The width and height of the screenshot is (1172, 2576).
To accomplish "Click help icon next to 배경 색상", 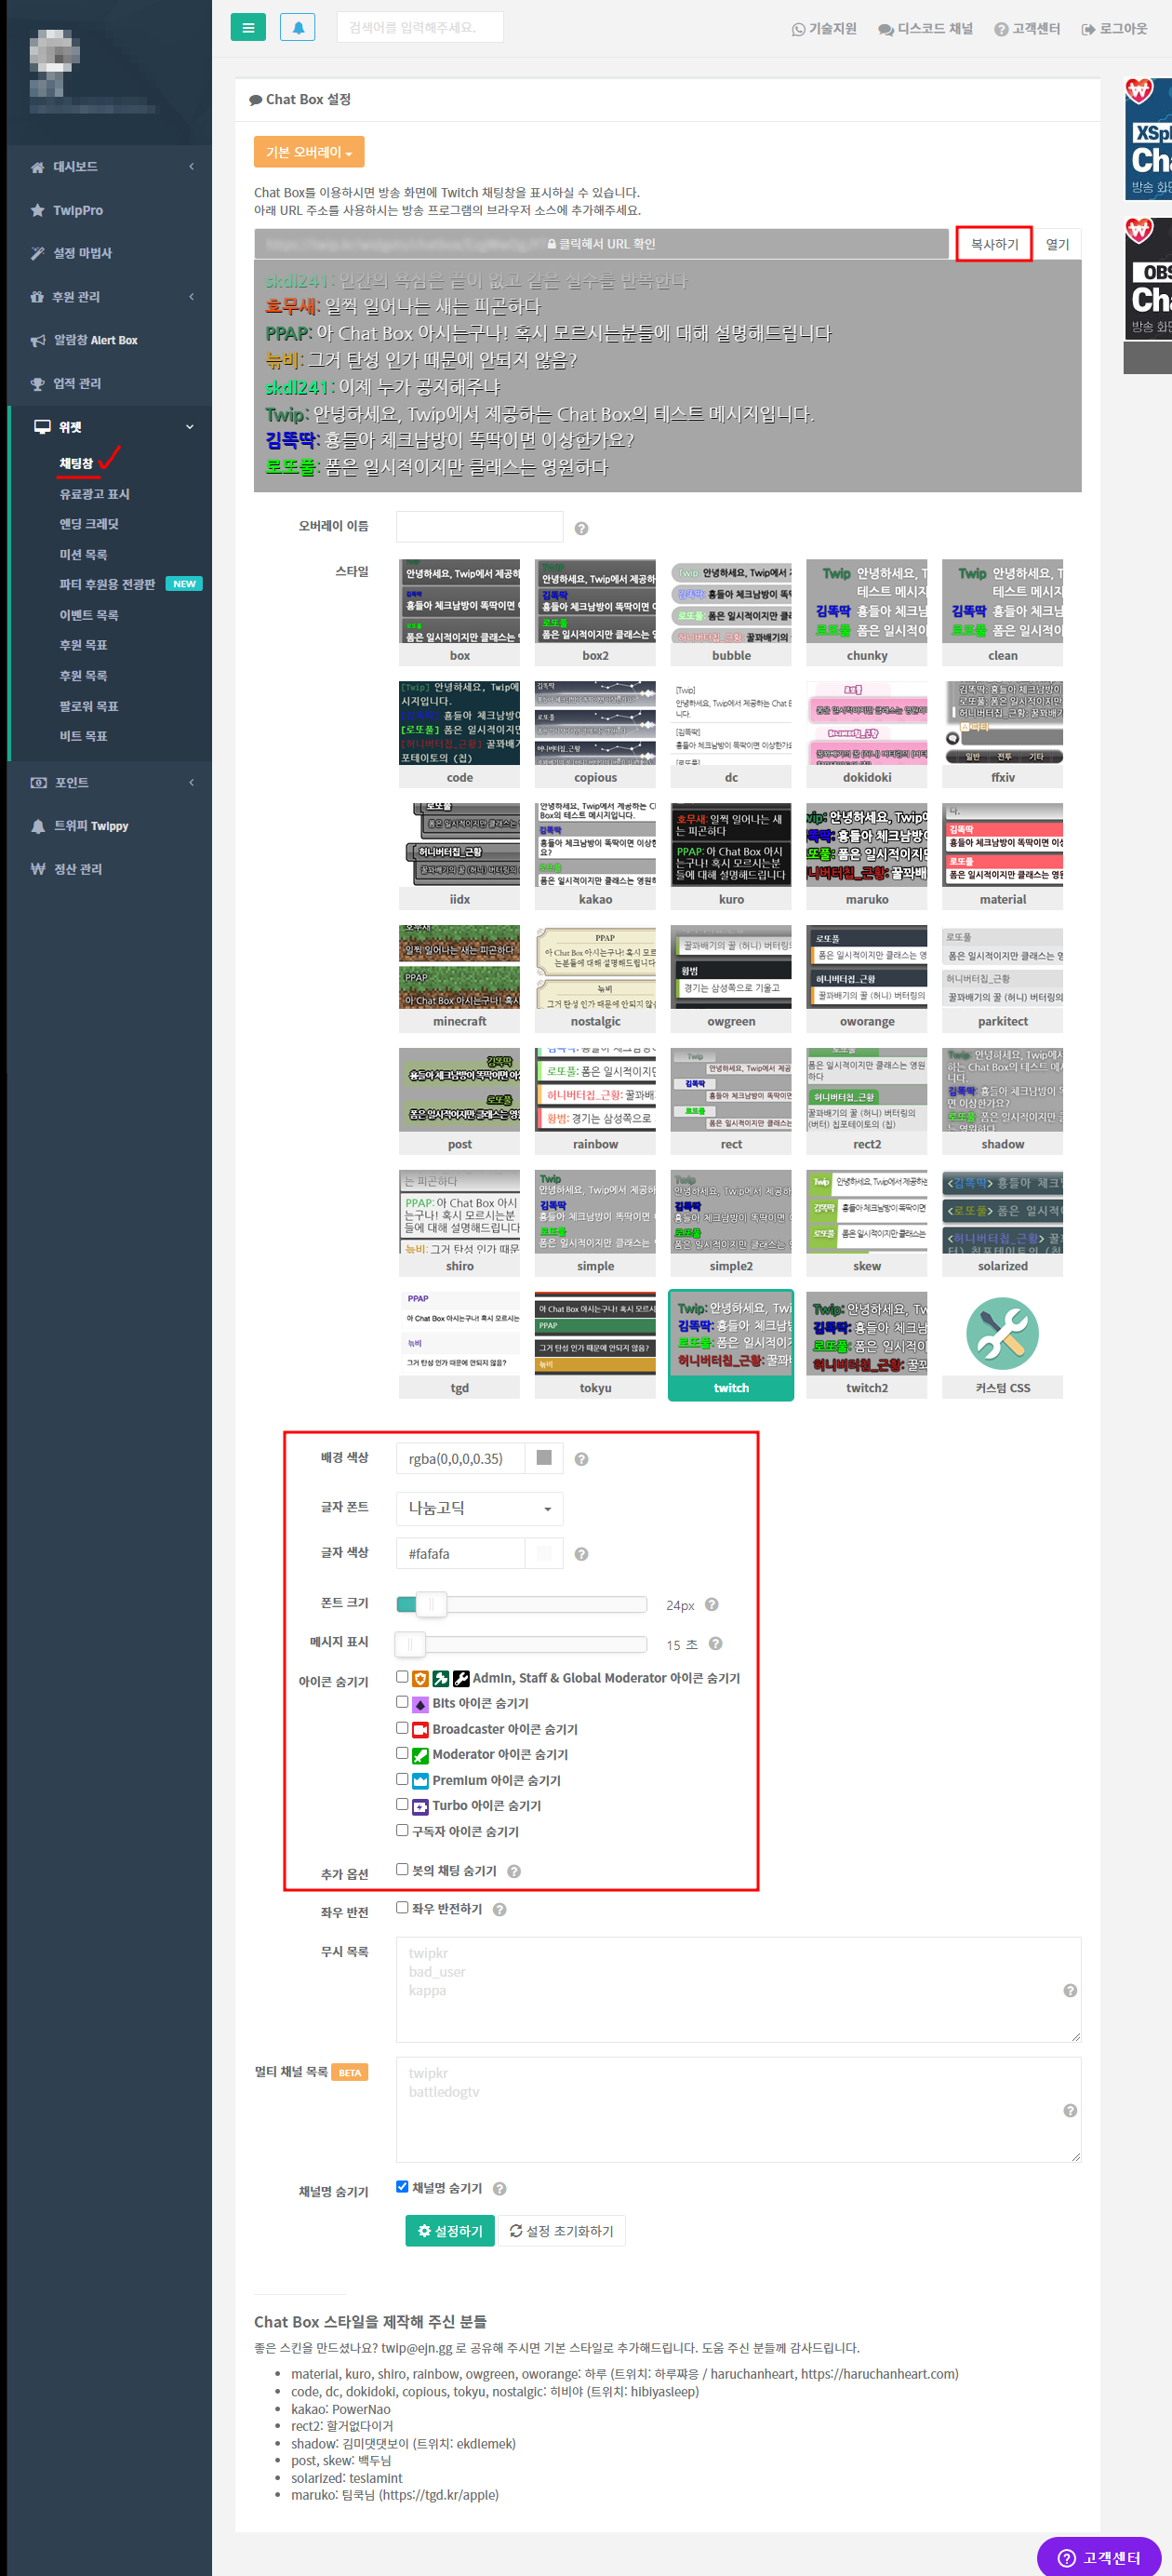I will (581, 1459).
